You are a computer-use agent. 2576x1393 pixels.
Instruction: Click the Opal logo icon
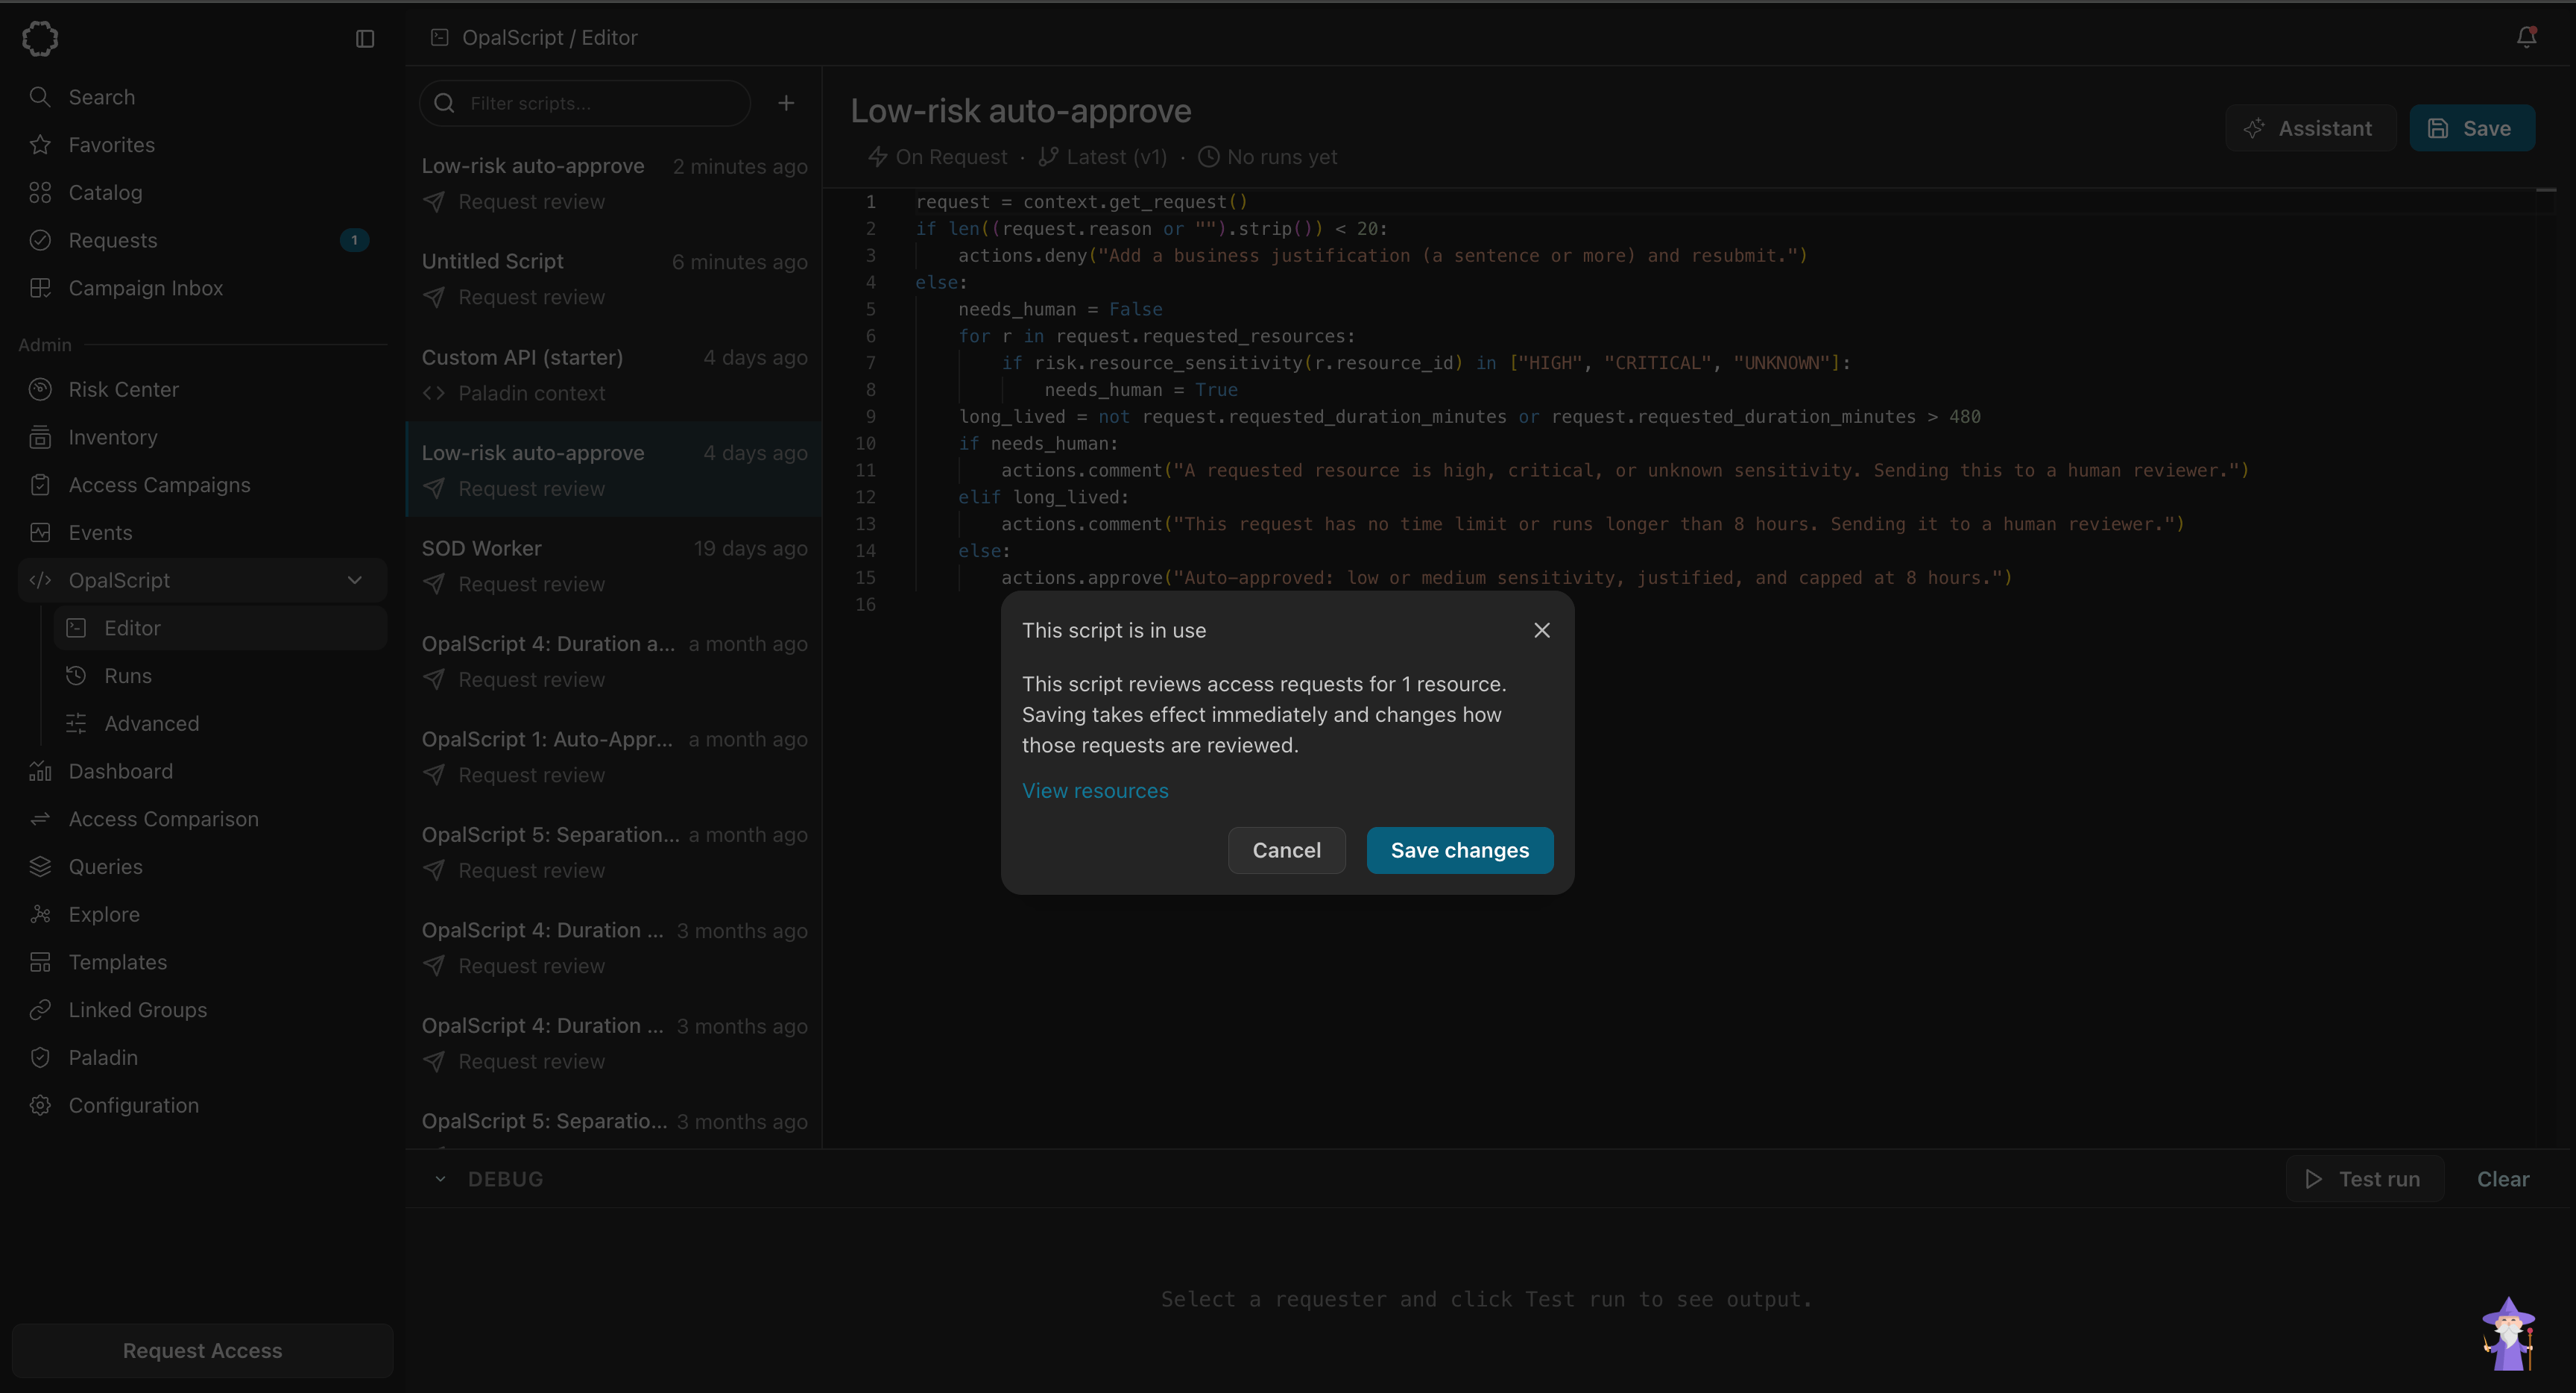(40, 38)
